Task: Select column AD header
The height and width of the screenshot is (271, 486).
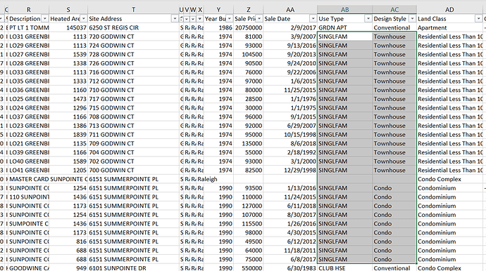Action: click(x=449, y=10)
